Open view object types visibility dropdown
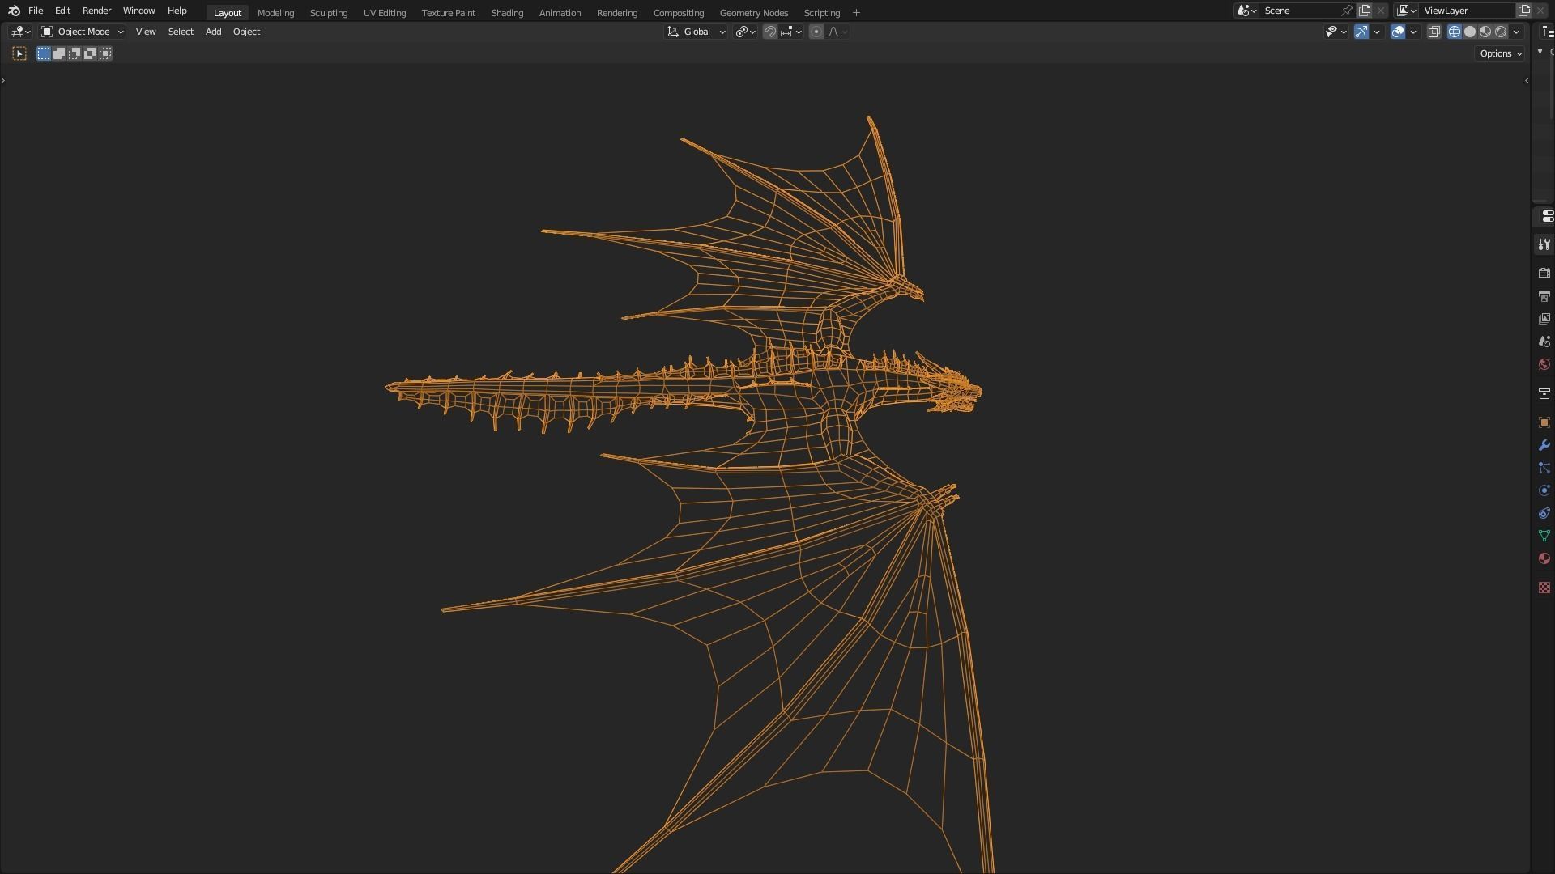The width and height of the screenshot is (1555, 874). tap(1336, 32)
